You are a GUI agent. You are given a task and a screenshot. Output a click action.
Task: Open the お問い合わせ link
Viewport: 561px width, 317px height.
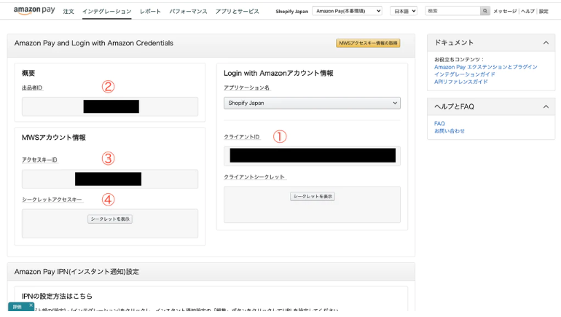pyautogui.click(x=450, y=131)
